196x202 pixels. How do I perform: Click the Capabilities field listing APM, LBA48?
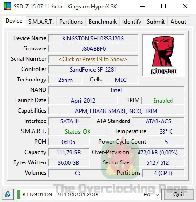click(x=116, y=111)
